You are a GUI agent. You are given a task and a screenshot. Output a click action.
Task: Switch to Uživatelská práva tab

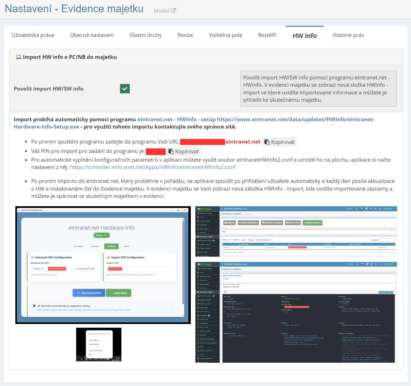33,35
